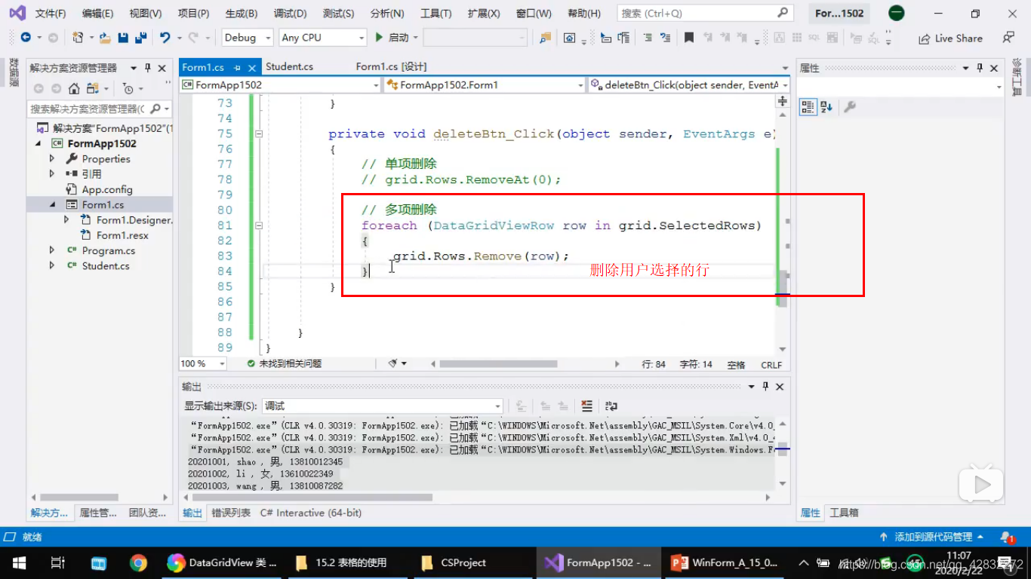
Task: Open the 编辑(E) menu
Action: pos(97,14)
